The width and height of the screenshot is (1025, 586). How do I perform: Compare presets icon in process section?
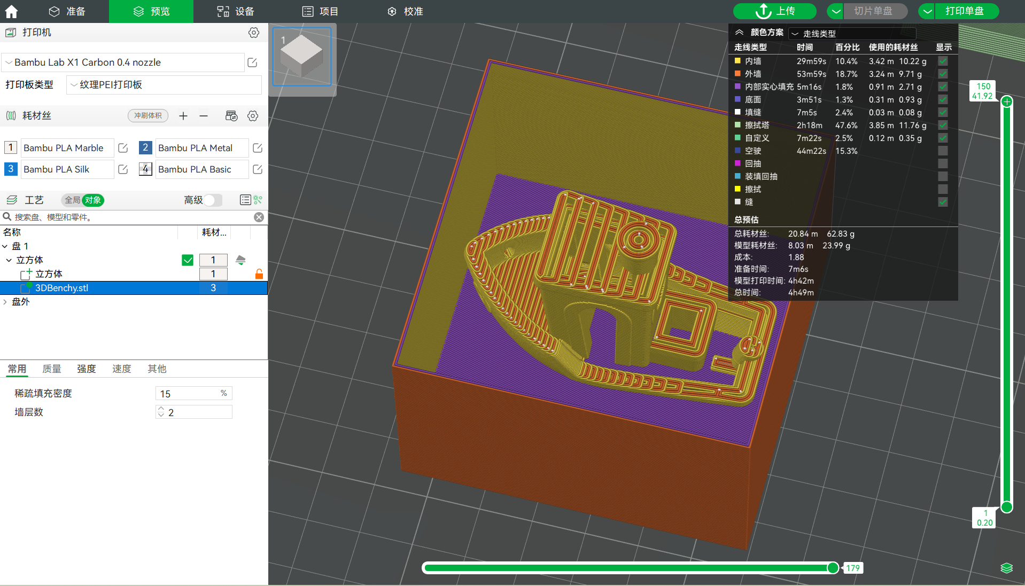click(x=258, y=200)
